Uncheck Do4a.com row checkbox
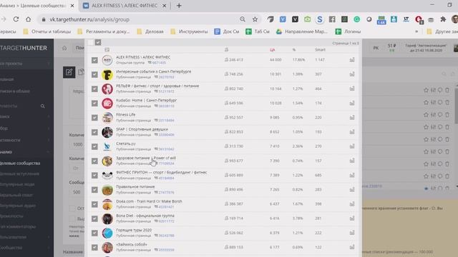 click(x=94, y=204)
